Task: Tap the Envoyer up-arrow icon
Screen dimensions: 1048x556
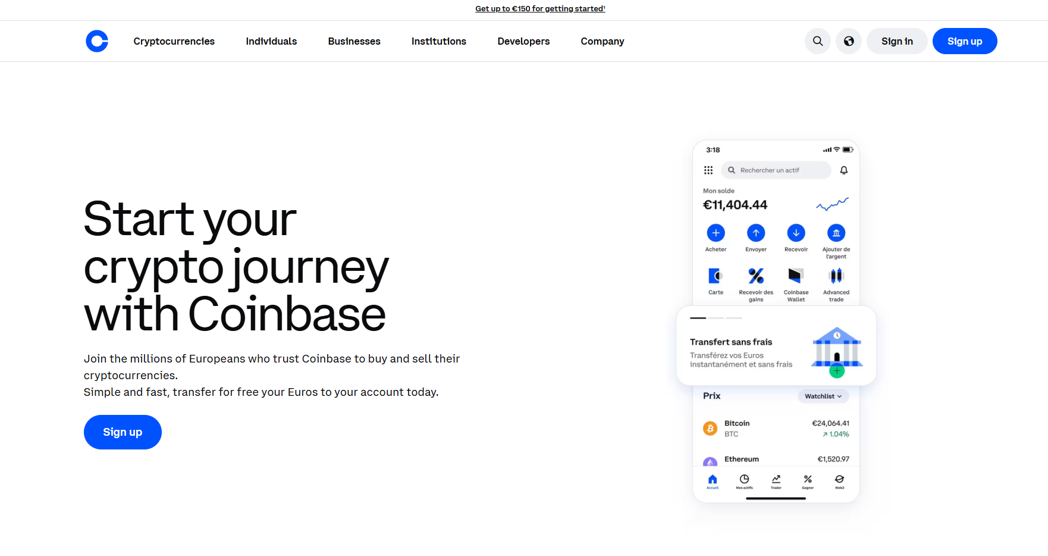Action: point(756,233)
